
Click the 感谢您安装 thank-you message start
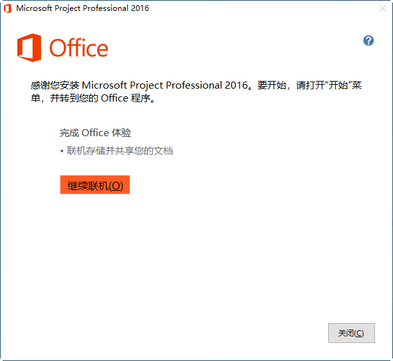[55, 85]
